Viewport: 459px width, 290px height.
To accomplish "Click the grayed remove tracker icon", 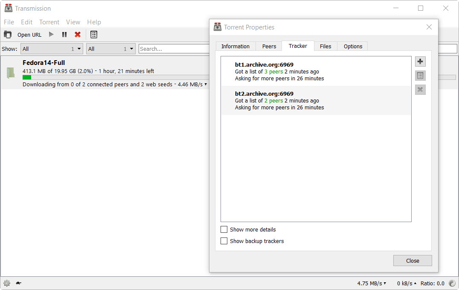I will click(x=420, y=90).
